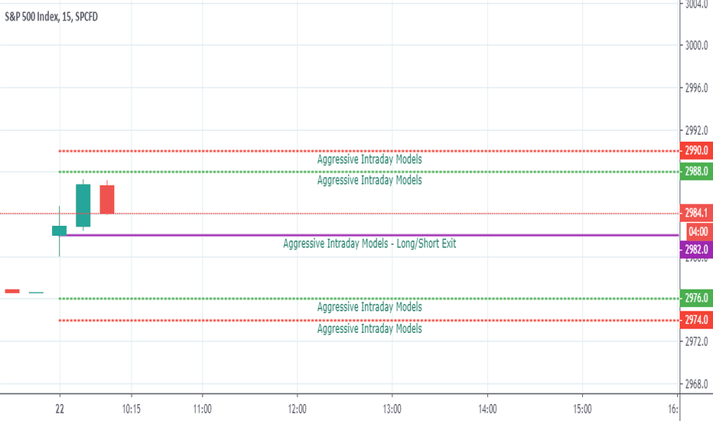
Task: Select the purple horizontal Long/Short Exit line
Action: (373, 235)
